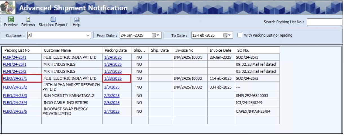The image size is (344, 136).
Task: Select invoice cell INV/2425/10002
Action: [190, 87]
